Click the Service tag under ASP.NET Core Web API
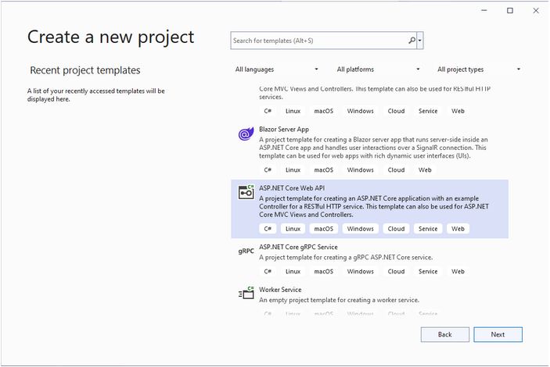This screenshot has height=367, width=550. point(428,229)
